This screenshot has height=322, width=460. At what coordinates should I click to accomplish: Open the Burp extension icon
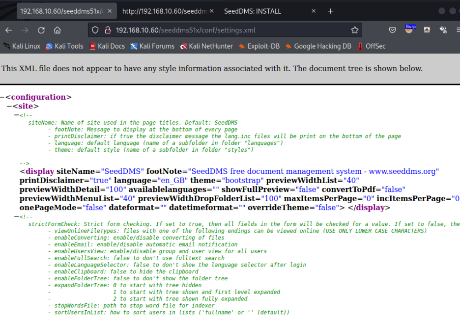[x=410, y=29]
